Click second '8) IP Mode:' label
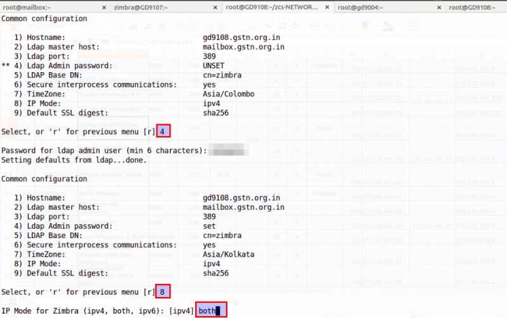The image size is (507, 318). (x=37, y=264)
